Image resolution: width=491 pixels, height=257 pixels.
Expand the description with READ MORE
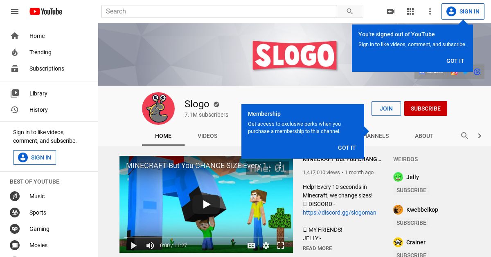(318, 248)
